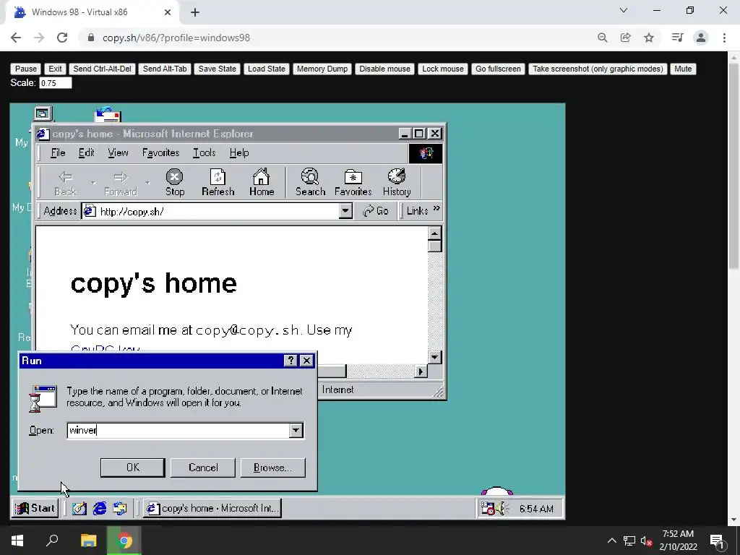Viewport: 740px width, 555px height.
Task: Click the volume speaker tray icon in Windows 98
Action: tap(500, 508)
